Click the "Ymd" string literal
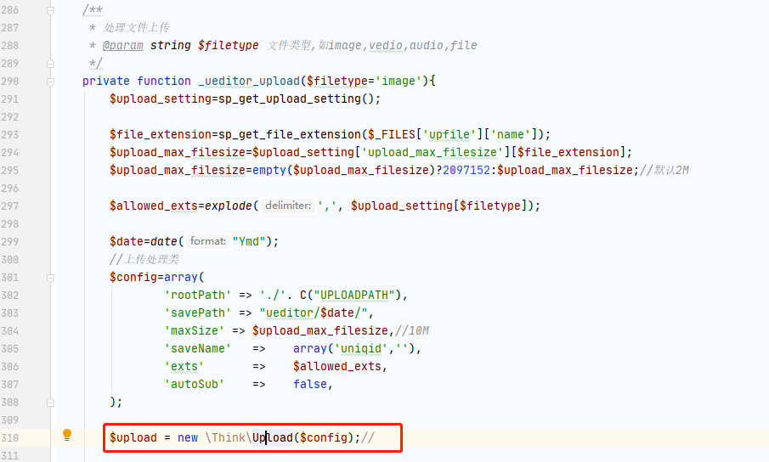Viewport: 769px width, 462px height. point(249,241)
